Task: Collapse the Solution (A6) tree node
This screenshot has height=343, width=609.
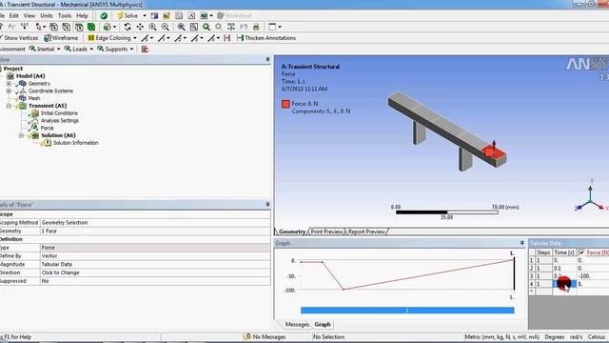Action: [x=21, y=135]
